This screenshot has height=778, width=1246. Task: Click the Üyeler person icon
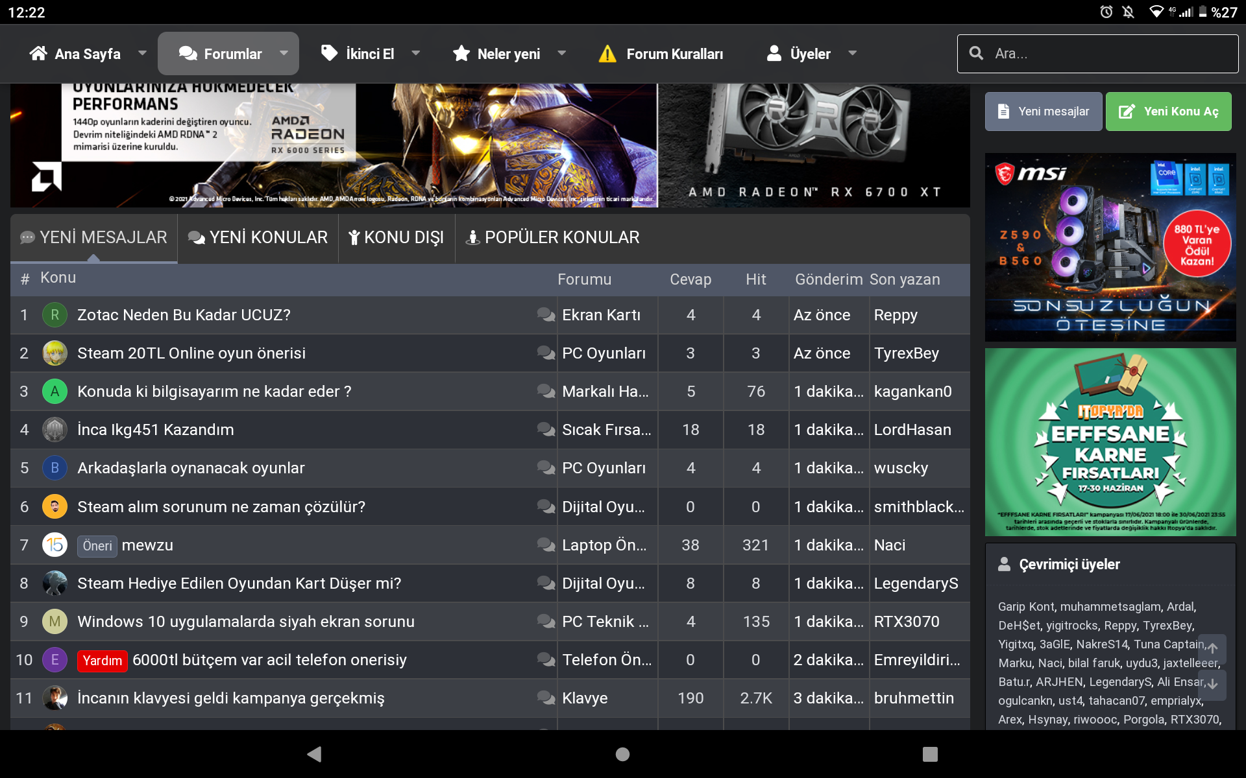tap(774, 53)
